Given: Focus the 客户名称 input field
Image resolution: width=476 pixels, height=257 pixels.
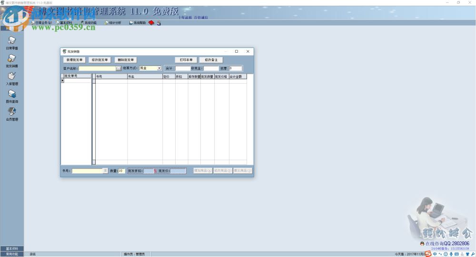Looking at the screenshot, I should pyautogui.click(x=98, y=68).
